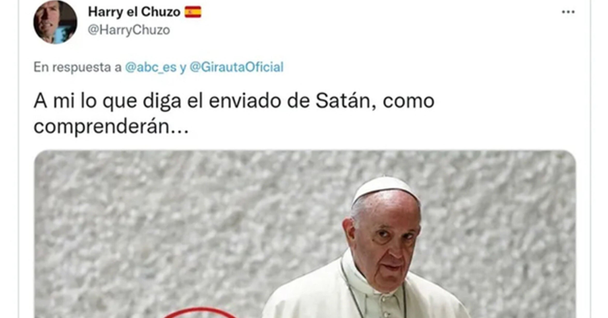
Task: Open the @abc_es mention link
Action: pyautogui.click(x=151, y=67)
